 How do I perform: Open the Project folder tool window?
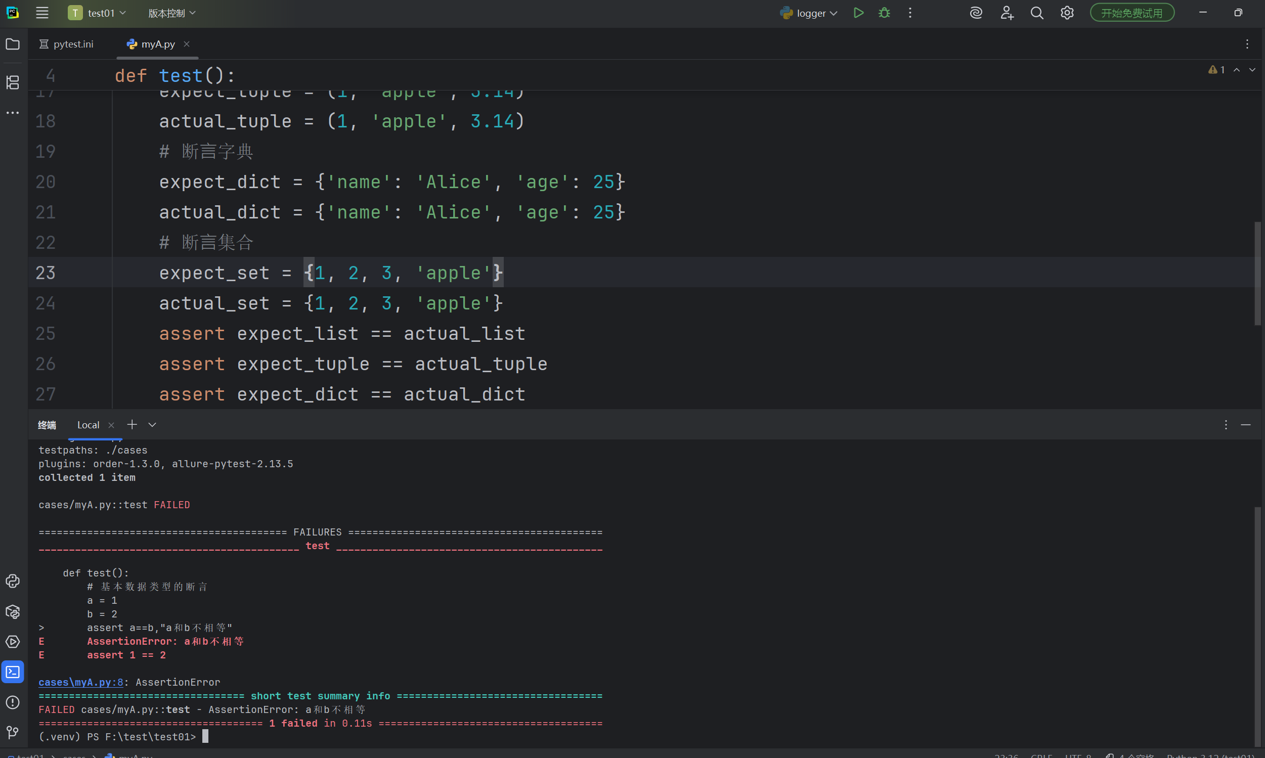(13, 44)
